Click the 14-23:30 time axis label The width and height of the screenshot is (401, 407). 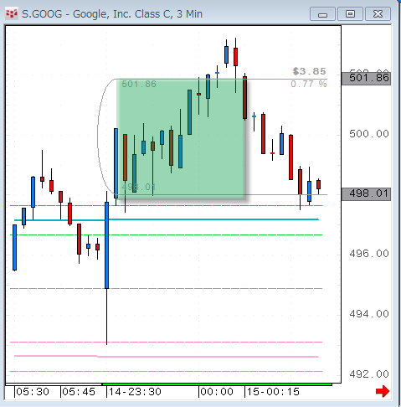coord(135,392)
